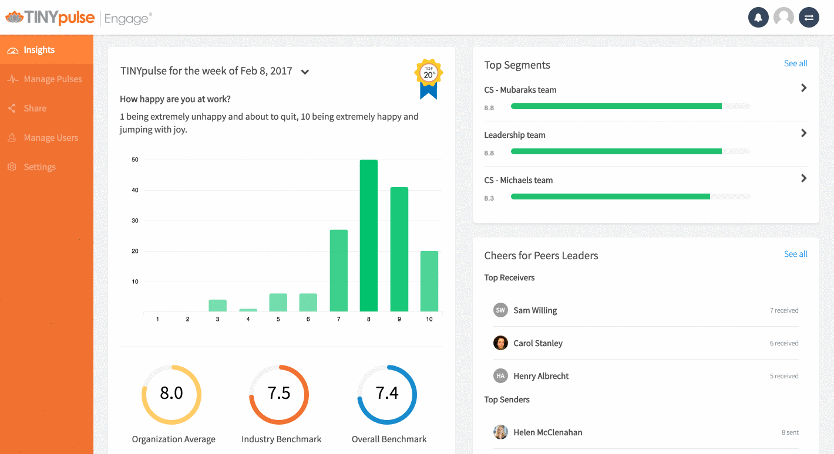Click See all in Top Segments
Screen dimensions: 834x454
(x=796, y=63)
